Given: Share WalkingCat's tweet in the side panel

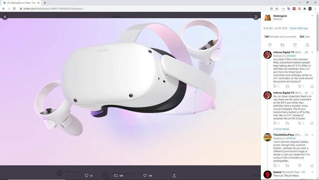Looking at the screenshot, I should click(x=307, y=45).
